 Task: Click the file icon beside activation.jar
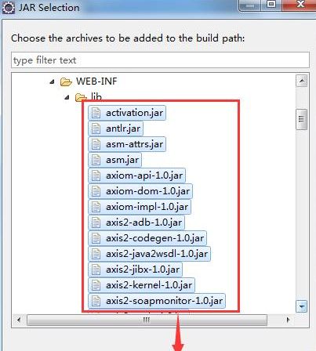96,113
